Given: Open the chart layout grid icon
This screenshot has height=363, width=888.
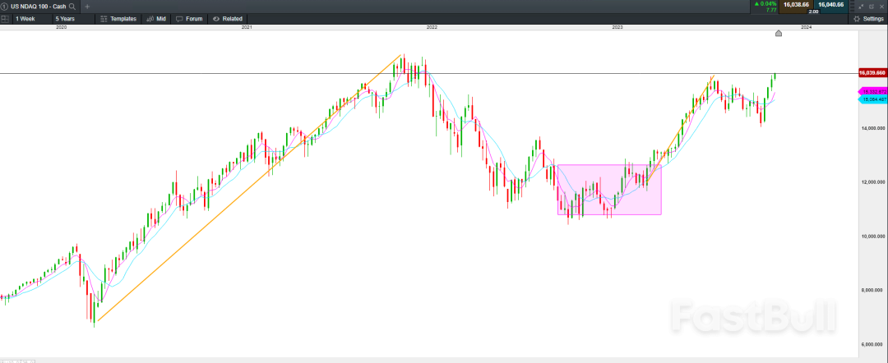Looking at the screenshot, I should click(5, 18).
